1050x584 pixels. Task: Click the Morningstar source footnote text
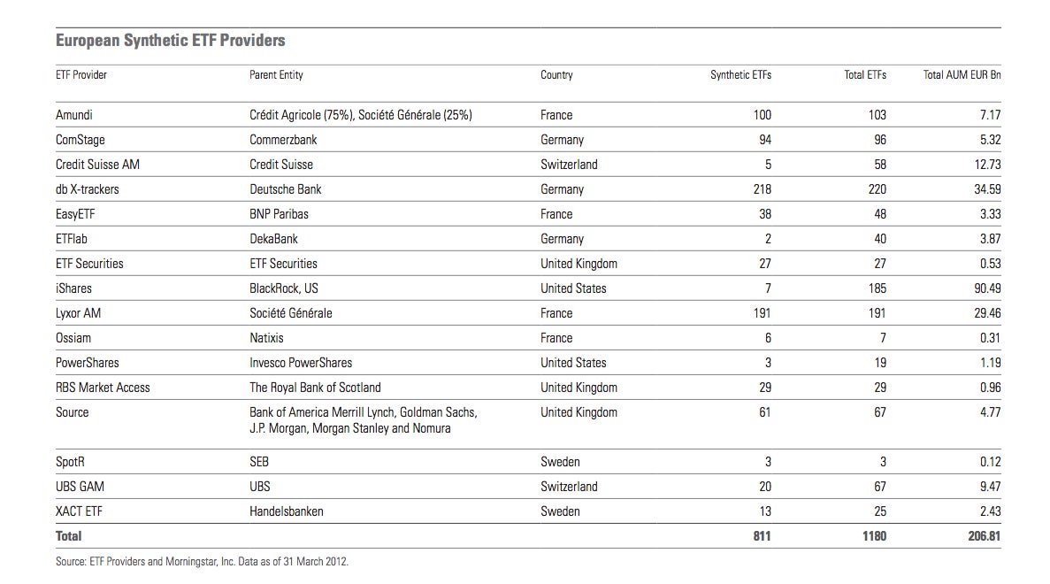203,562
